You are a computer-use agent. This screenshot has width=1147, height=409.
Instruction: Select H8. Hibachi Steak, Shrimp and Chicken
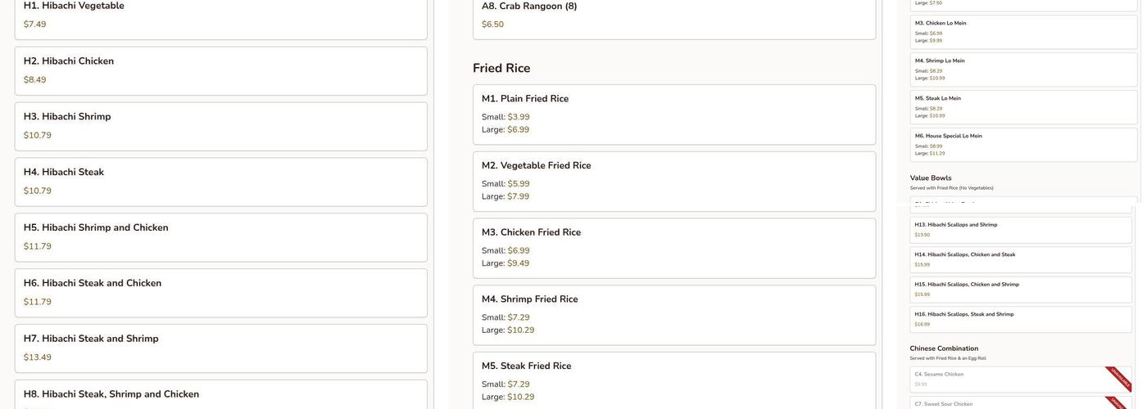tap(220, 395)
